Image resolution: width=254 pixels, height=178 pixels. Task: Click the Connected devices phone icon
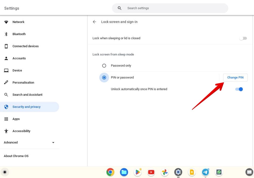[6, 46]
